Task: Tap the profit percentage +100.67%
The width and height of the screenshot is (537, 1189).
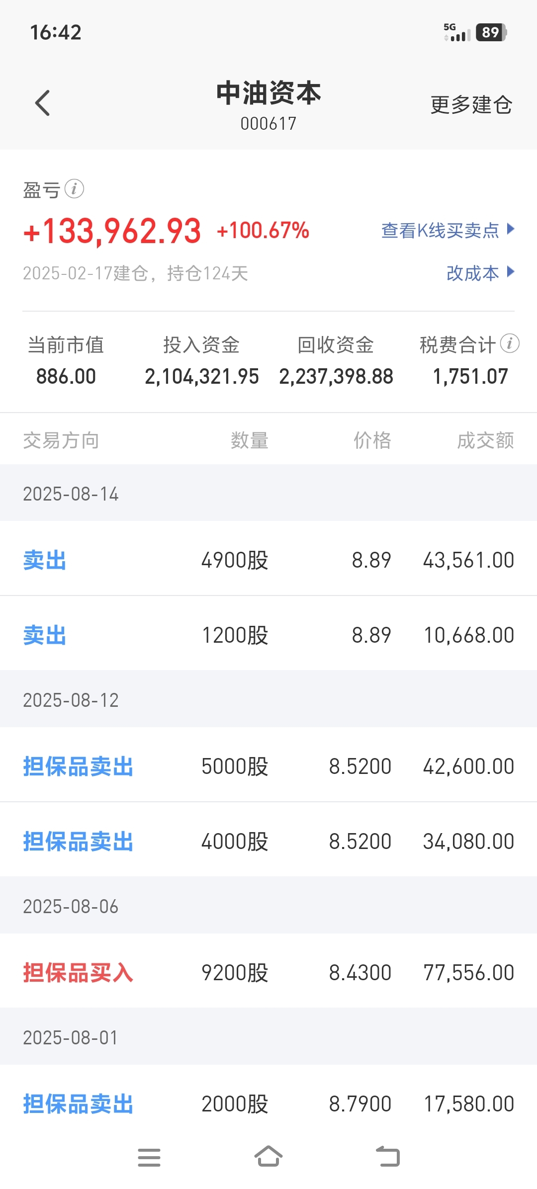Action: click(263, 231)
